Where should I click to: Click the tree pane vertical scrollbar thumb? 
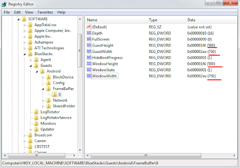click(x=79, y=51)
